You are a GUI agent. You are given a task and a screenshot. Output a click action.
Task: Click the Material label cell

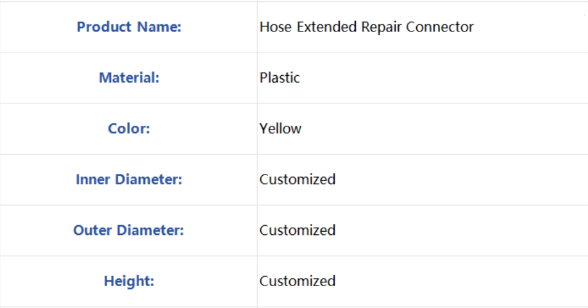click(x=129, y=78)
